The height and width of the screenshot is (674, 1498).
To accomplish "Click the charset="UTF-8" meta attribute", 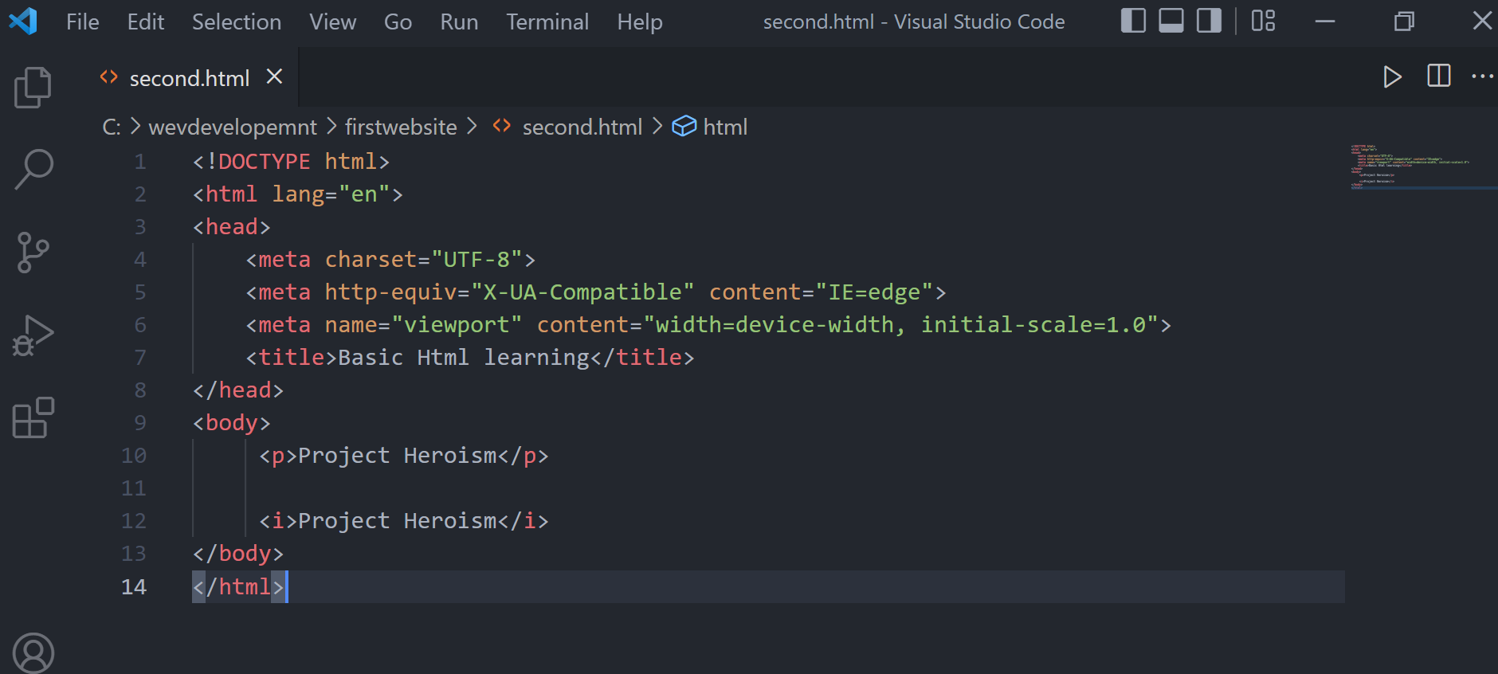I will coord(423,260).
